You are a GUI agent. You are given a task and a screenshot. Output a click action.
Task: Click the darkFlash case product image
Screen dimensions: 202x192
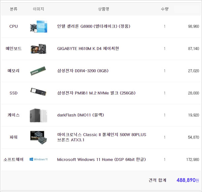click(x=38, y=115)
